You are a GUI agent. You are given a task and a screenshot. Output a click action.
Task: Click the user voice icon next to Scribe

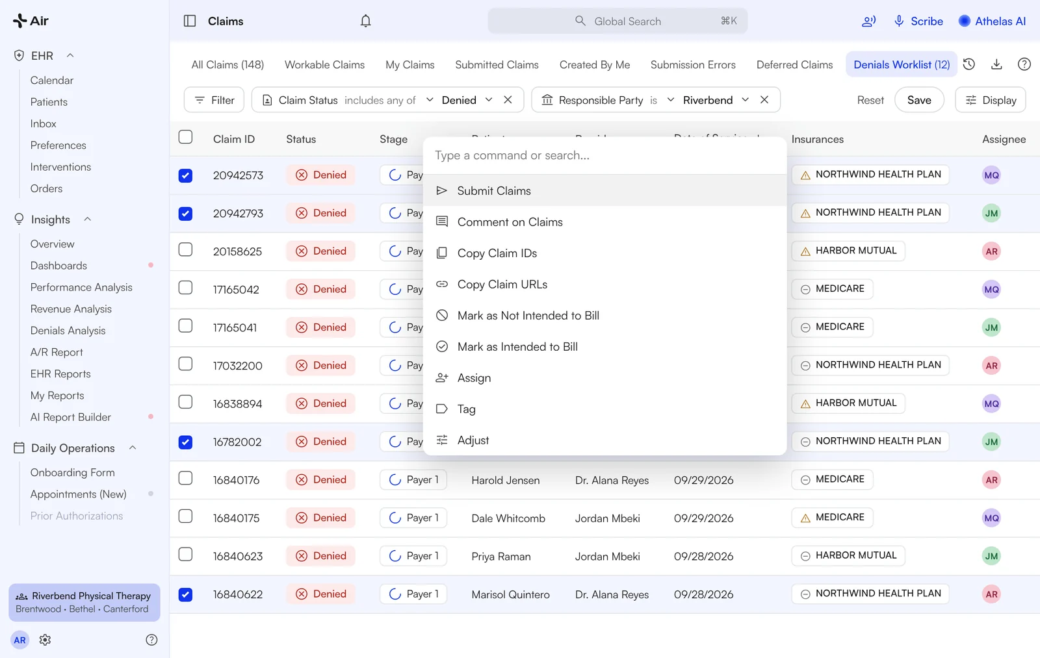pyautogui.click(x=868, y=21)
